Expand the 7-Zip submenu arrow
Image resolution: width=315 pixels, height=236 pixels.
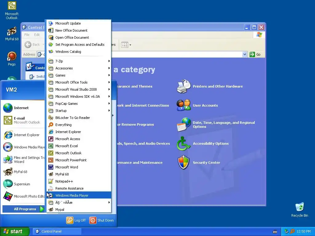[x=109, y=61]
